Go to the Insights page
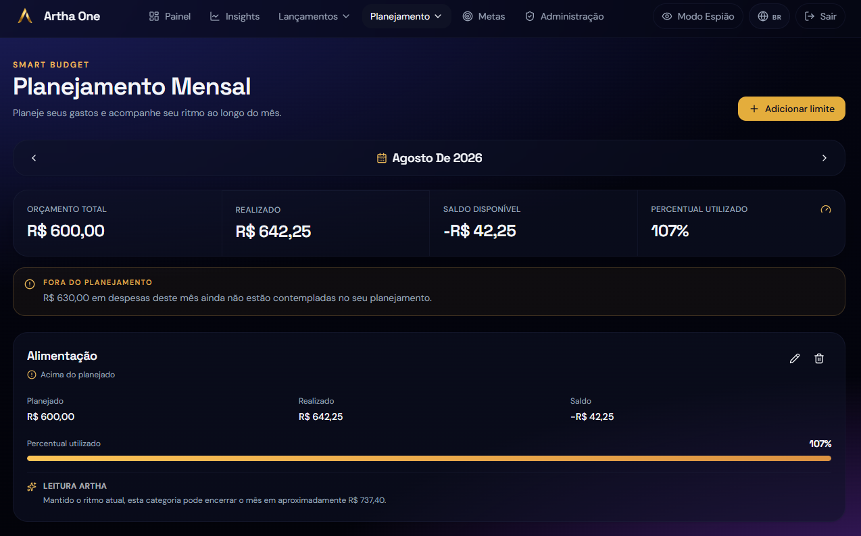 (235, 16)
